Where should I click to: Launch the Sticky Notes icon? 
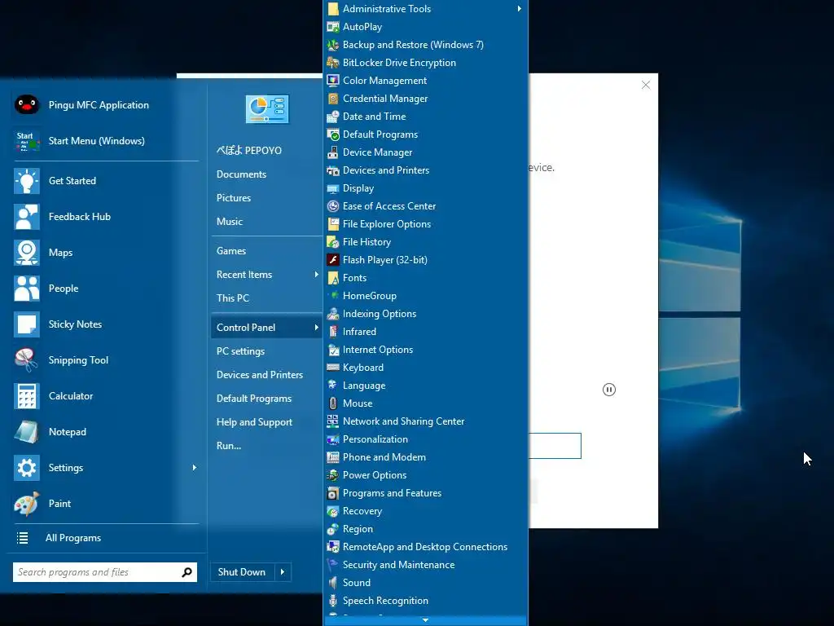coord(27,324)
